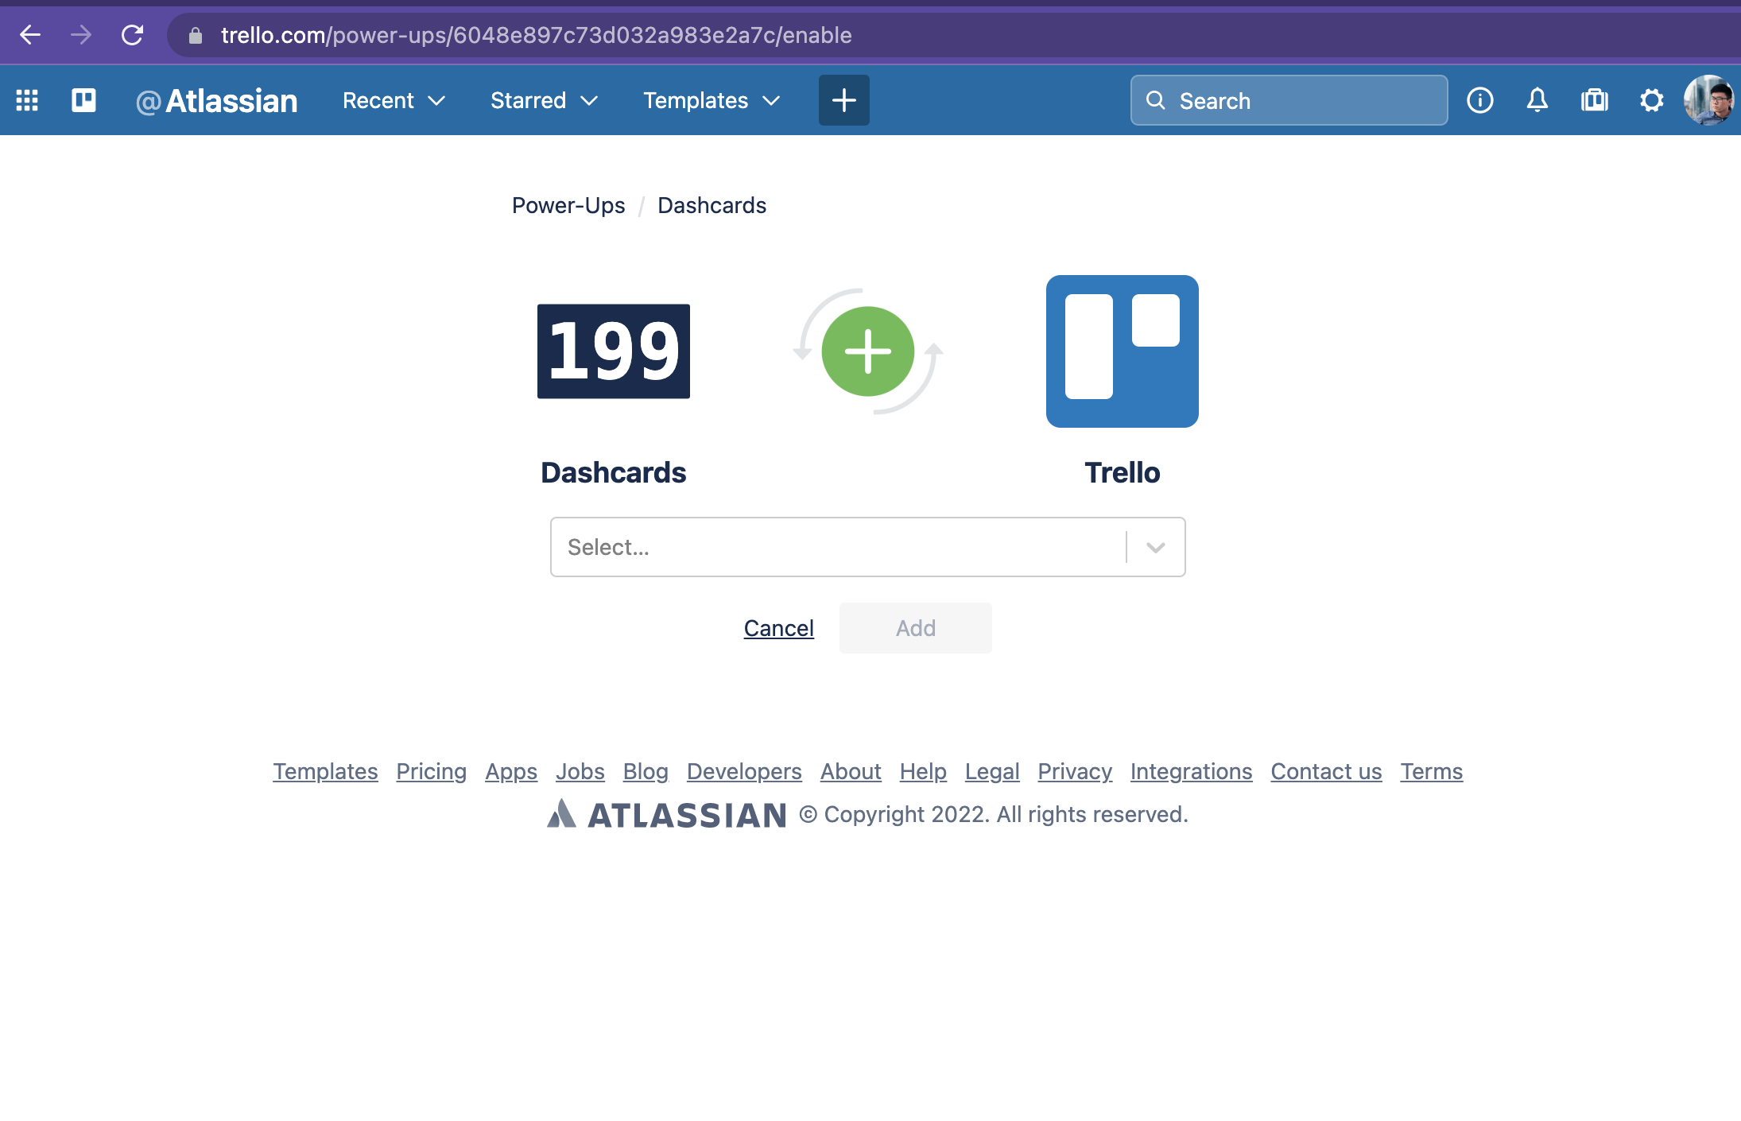Open the Contact us footer link
This screenshot has width=1741, height=1121.
pos(1326,771)
